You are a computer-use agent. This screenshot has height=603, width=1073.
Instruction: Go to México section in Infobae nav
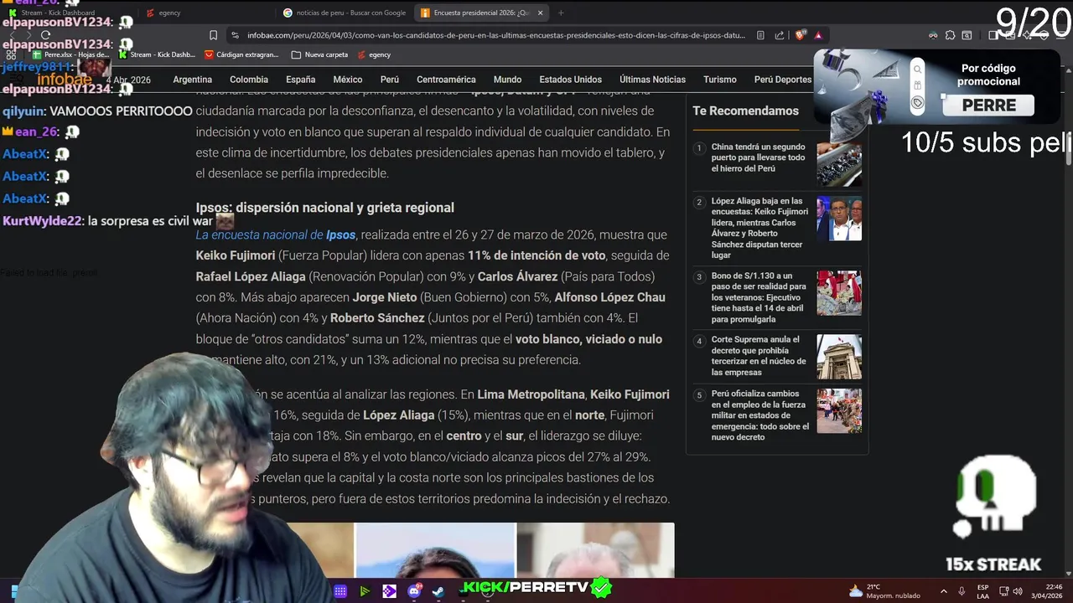coord(348,80)
